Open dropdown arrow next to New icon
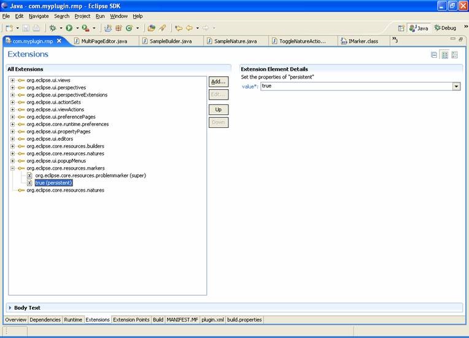The height and width of the screenshot is (338, 469). tap(17, 28)
